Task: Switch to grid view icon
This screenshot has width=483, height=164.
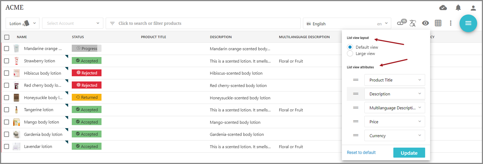Action: pos(438,23)
